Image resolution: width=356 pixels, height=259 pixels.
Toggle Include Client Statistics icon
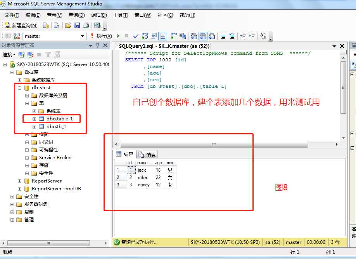(x=182, y=36)
